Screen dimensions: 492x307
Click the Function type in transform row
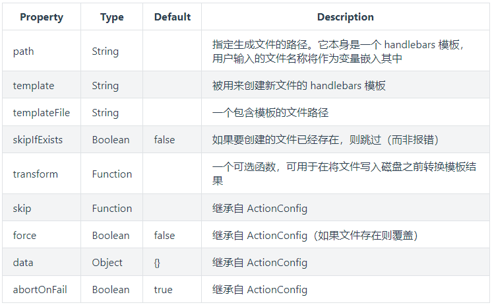[112, 174]
